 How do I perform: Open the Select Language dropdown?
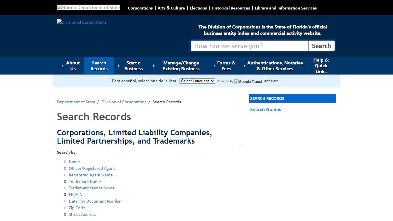pyautogui.click(x=197, y=81)
